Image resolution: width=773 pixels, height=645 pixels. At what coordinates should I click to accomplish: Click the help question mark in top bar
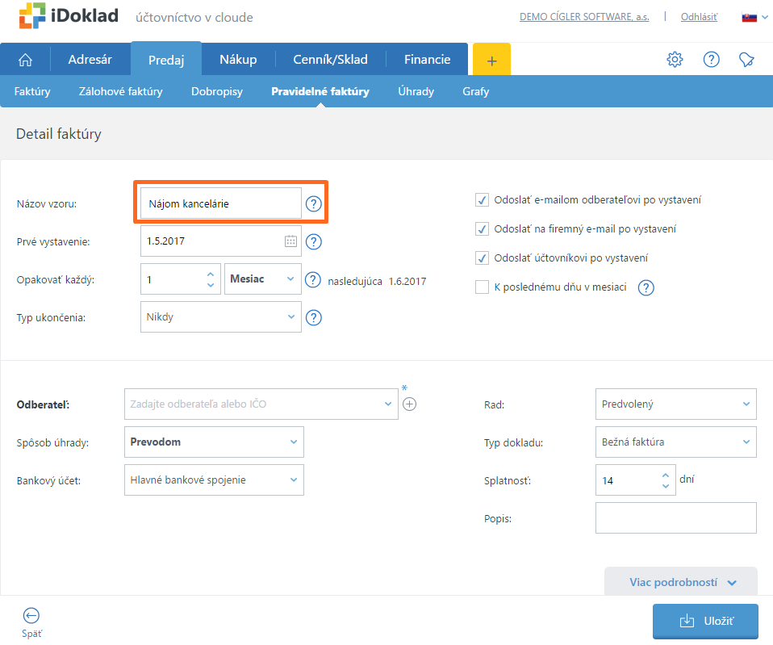point(711,59)
